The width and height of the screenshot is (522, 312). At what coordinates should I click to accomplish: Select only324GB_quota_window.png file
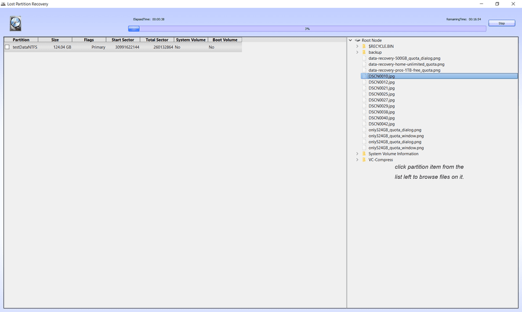pyautogui.click(x=396, y=136)
